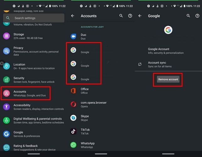Open help on the Accounts screen
The height and width of the screenshot is (157, 202).
[130, 16]
